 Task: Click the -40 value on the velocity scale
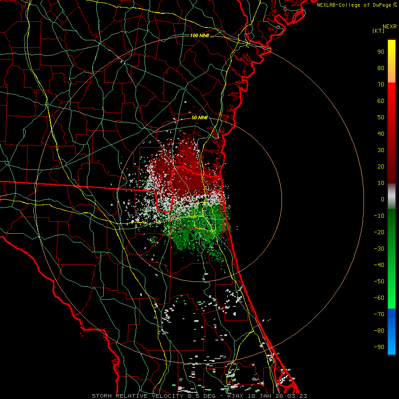click(379, 265)
